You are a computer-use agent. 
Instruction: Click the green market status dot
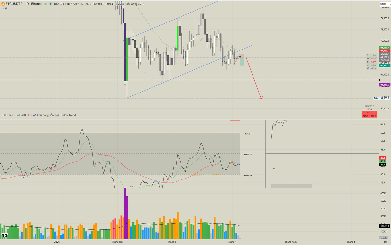[51, 4]
